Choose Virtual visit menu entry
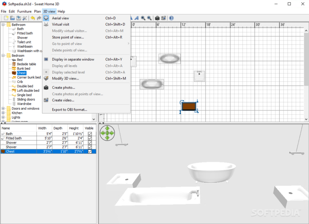Image resolution: width=309 pixels, height=224 pixels. tap(87, 25)
